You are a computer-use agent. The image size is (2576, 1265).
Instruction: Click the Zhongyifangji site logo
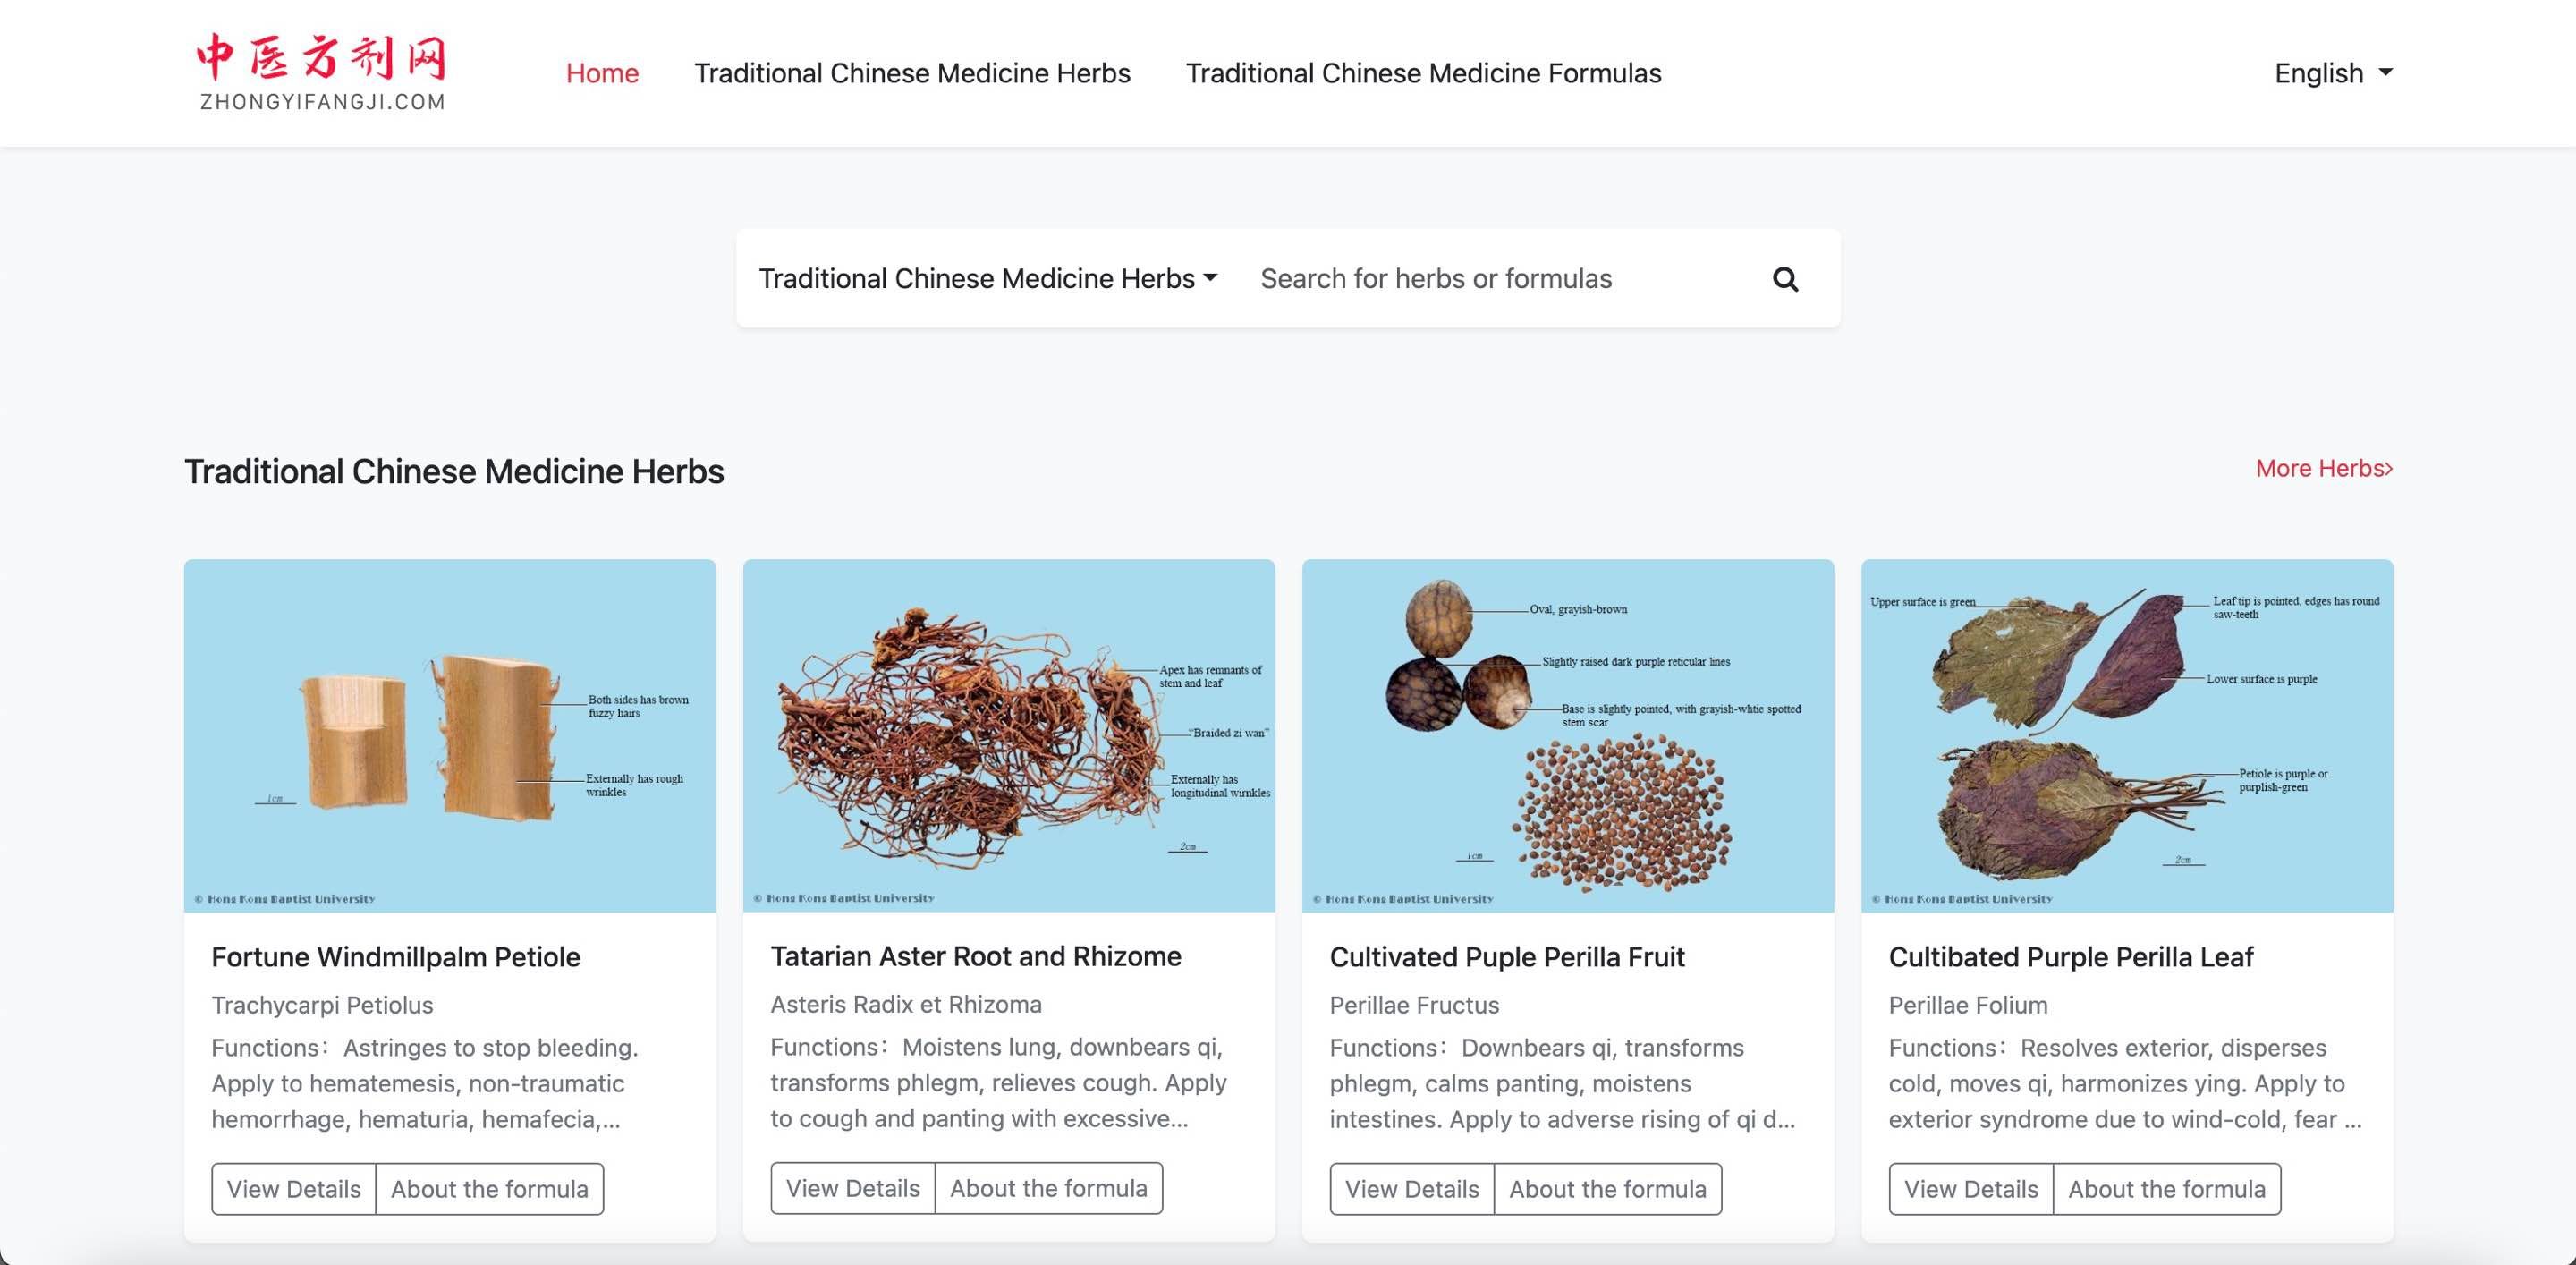tap(322, 70)
